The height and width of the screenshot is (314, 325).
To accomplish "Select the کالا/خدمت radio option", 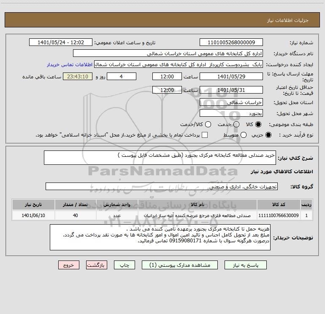I will point(208,124).
